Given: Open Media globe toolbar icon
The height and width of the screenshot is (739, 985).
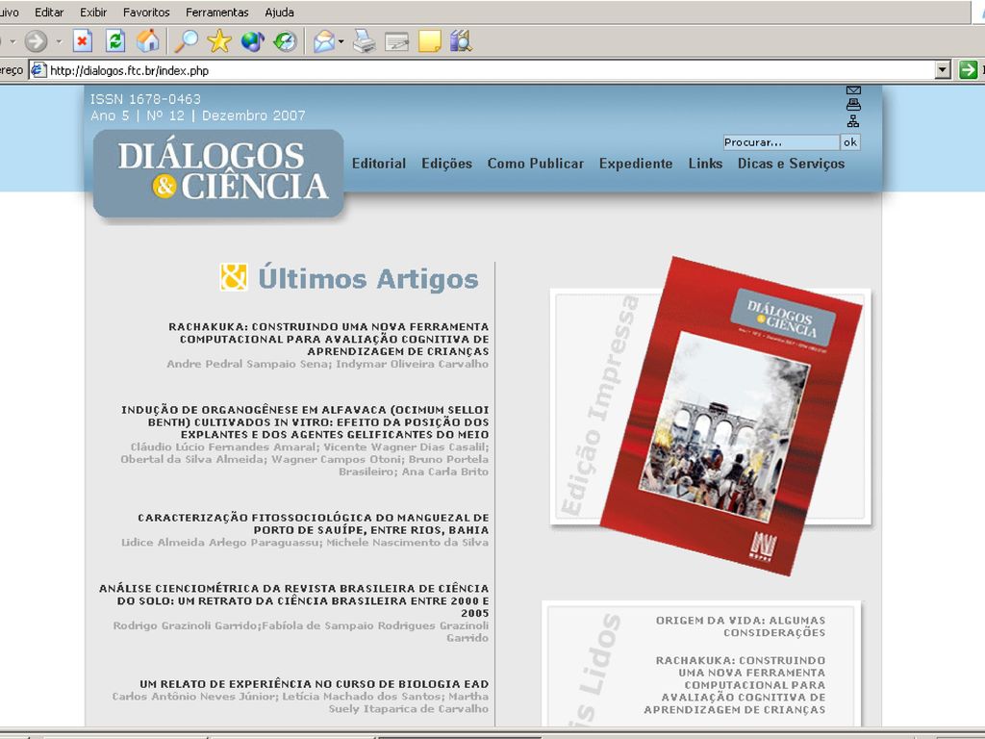Looking at the screenshot, I should [253, 41].
